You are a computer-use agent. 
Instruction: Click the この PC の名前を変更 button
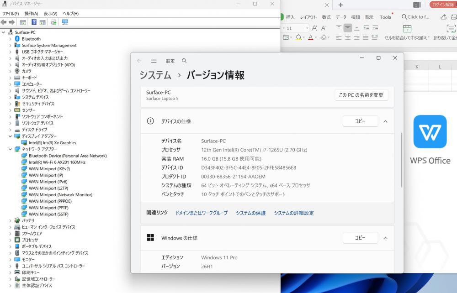point(361,95)
